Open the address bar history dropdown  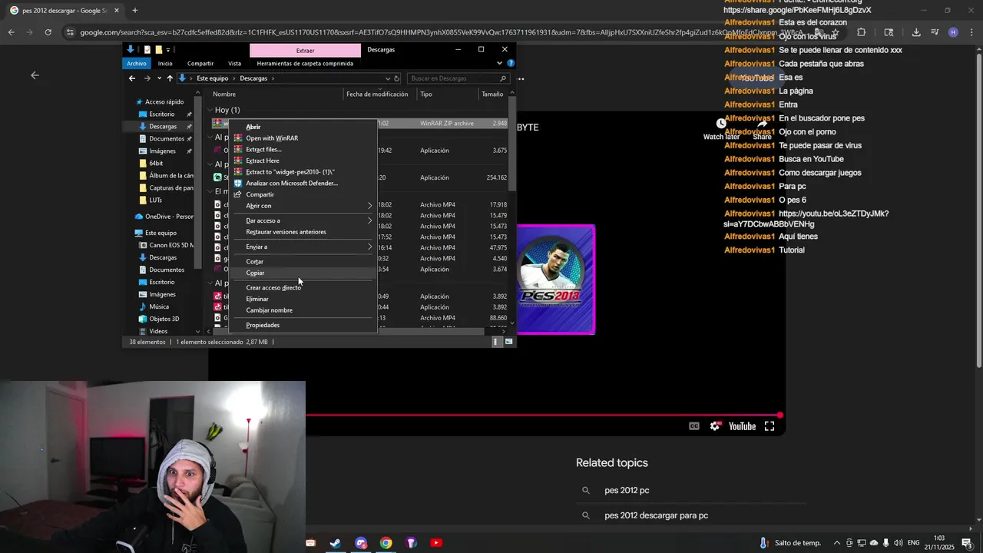point(387,78)
